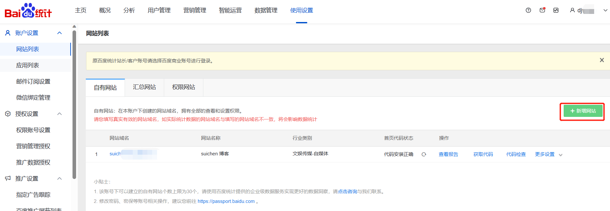Click the 点击咨询 link in tips
This screenshot has width=610, height=211.
click(347, 192)
